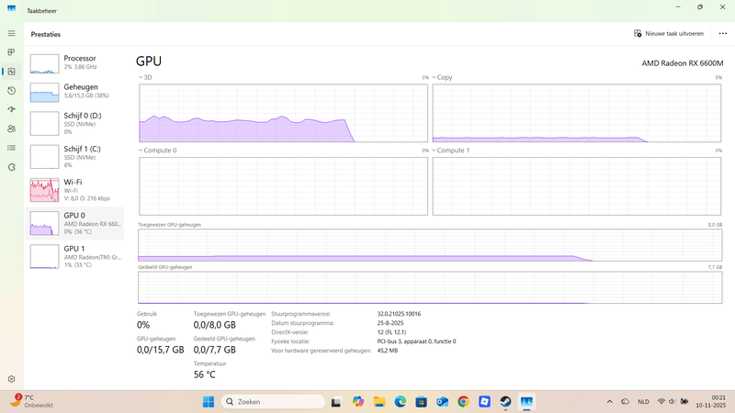Click the Prestaties page heading
Screen dimensions: 735x413
(x=45, y=34)
